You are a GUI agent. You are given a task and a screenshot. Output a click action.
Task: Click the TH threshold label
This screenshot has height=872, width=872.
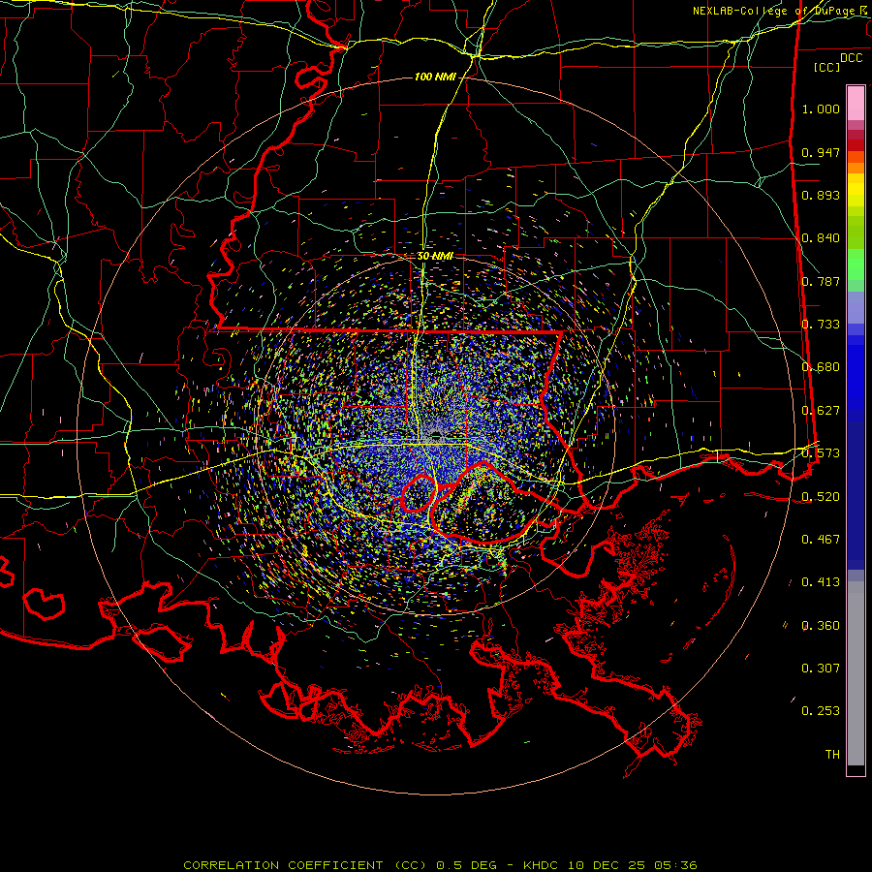(832, 755)
